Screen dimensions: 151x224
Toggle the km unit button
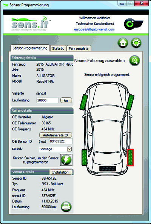(x=66, y=100)
